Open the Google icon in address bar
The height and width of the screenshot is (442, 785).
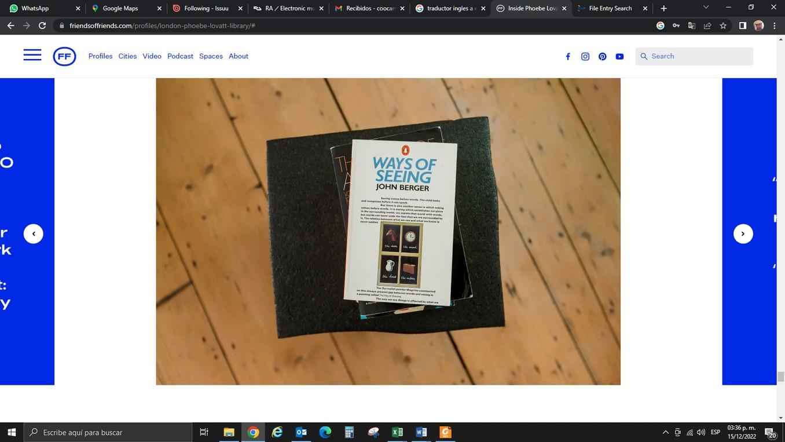click(661, 25)
